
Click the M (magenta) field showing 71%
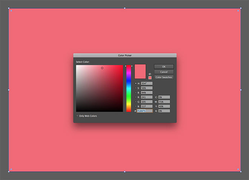coord(164,102)
